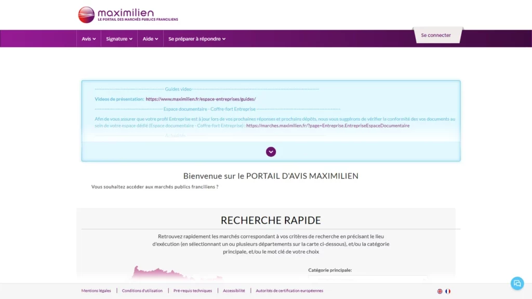
Task: Click the Catégorie principale dropdown
Action: pos(368,279)
